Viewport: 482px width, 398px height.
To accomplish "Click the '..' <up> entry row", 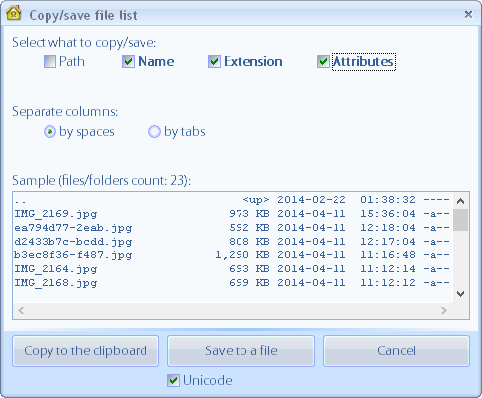I will (233, 200).
